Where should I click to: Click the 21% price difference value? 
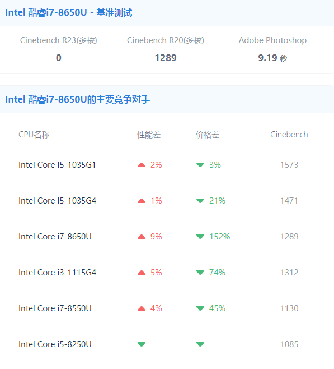click(217, 201)
